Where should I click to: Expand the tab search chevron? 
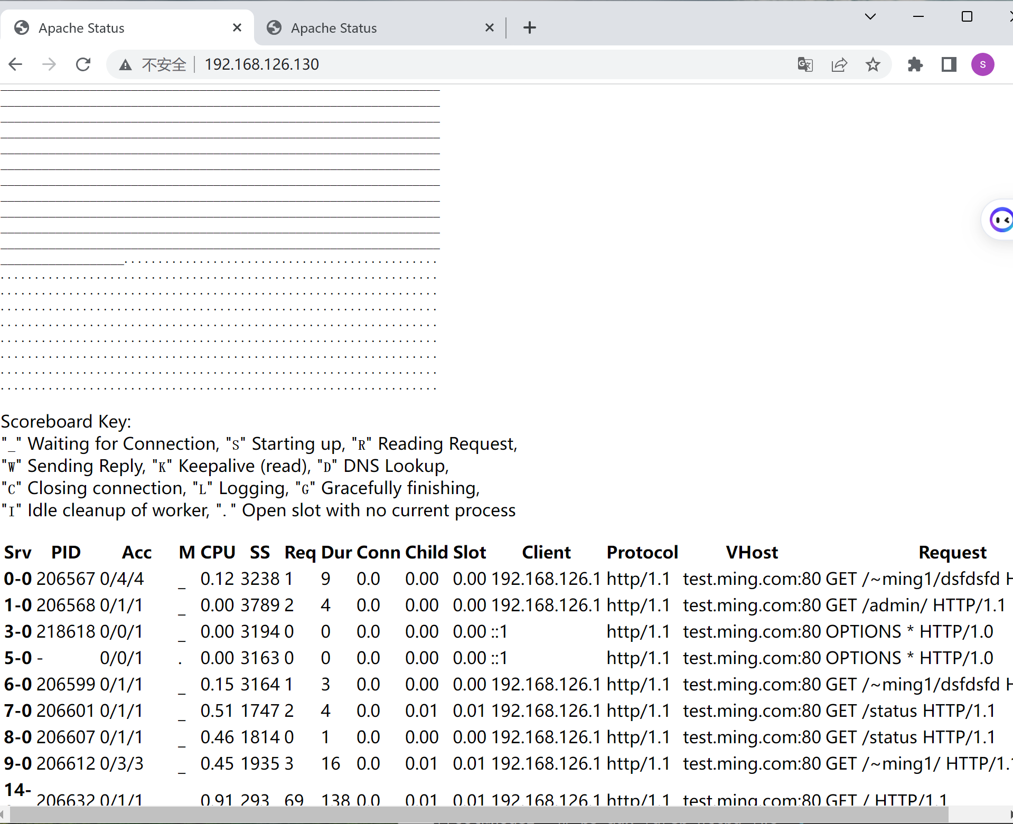[870, 16]
